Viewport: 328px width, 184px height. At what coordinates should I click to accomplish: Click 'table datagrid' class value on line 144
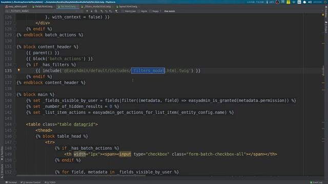pyautogui.click(x=76, y=124)
